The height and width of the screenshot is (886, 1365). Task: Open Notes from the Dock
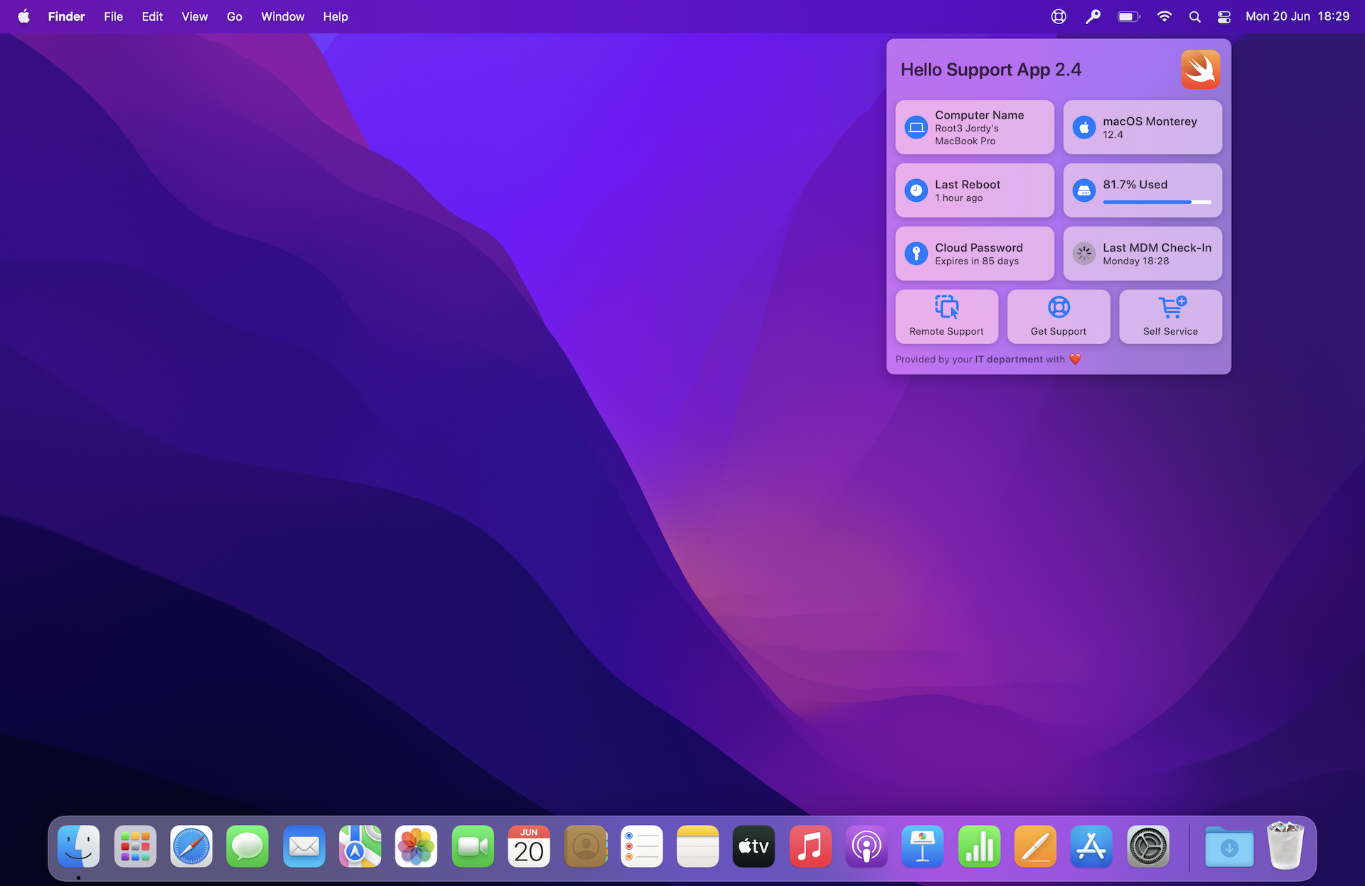click(697, 846)
